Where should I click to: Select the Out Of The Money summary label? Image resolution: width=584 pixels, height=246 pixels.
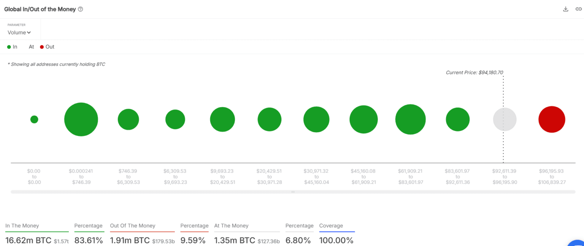pos(133,226)
